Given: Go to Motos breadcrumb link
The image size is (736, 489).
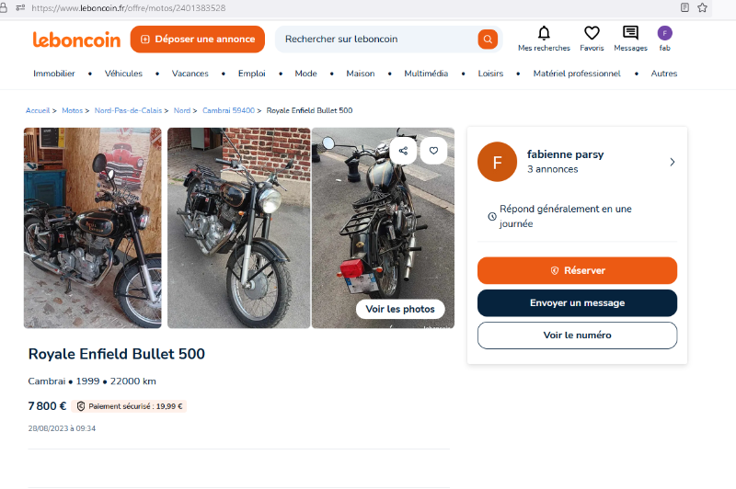Looking at the screenshot, I should click(72, 110).
